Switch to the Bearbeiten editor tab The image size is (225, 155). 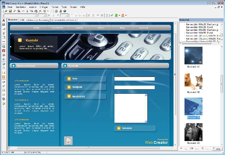tap(13, 20)
